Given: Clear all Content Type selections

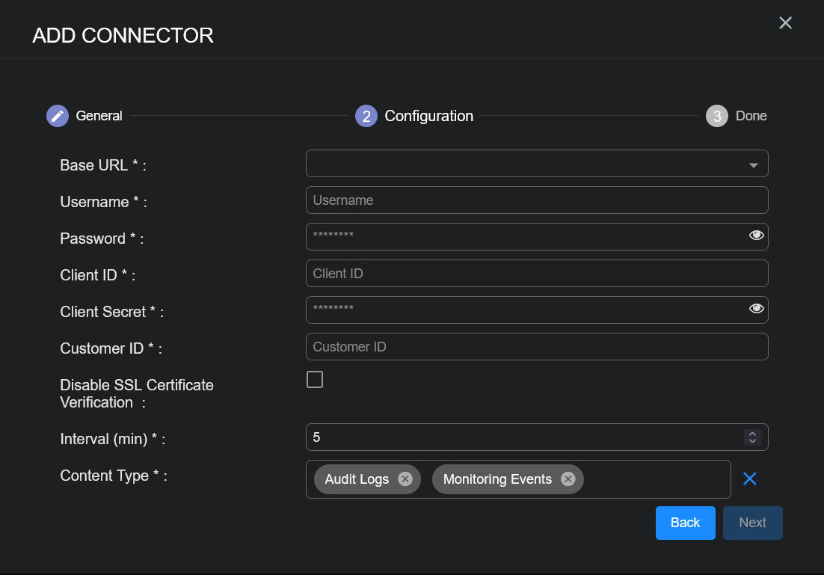Looking at the screenshot, I should 750,479.
